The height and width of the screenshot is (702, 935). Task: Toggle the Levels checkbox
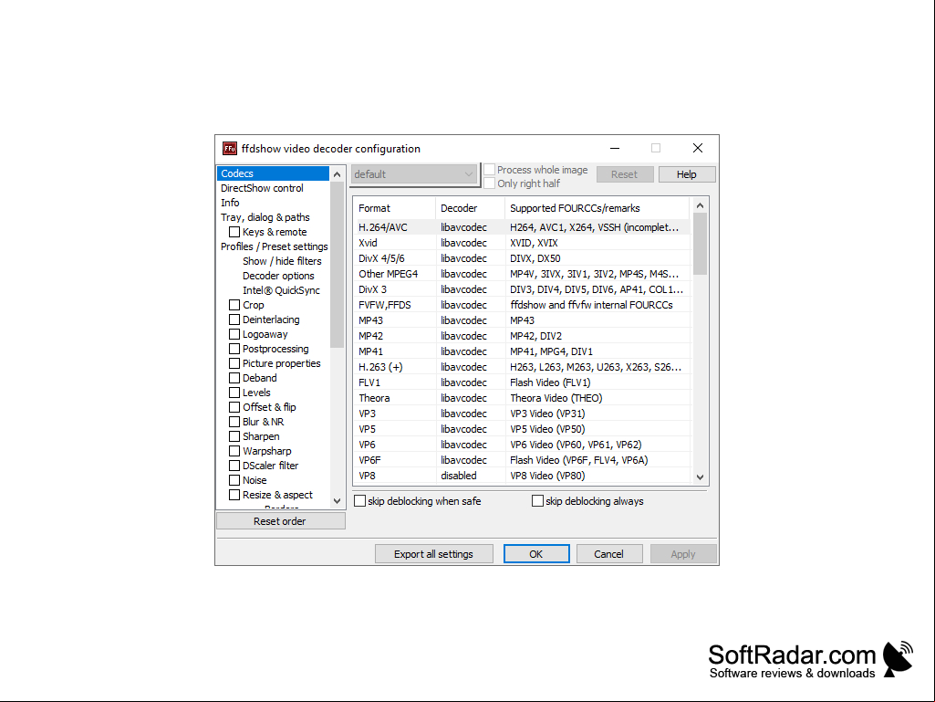pos(234,393)
